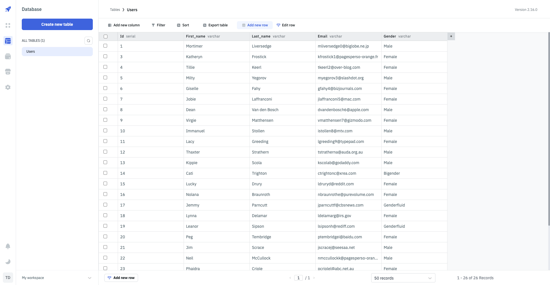Image resolution: width=550 pixels, height=285 pixels.
Task: Expand the My workspace selector
Action: coord(57,278)
